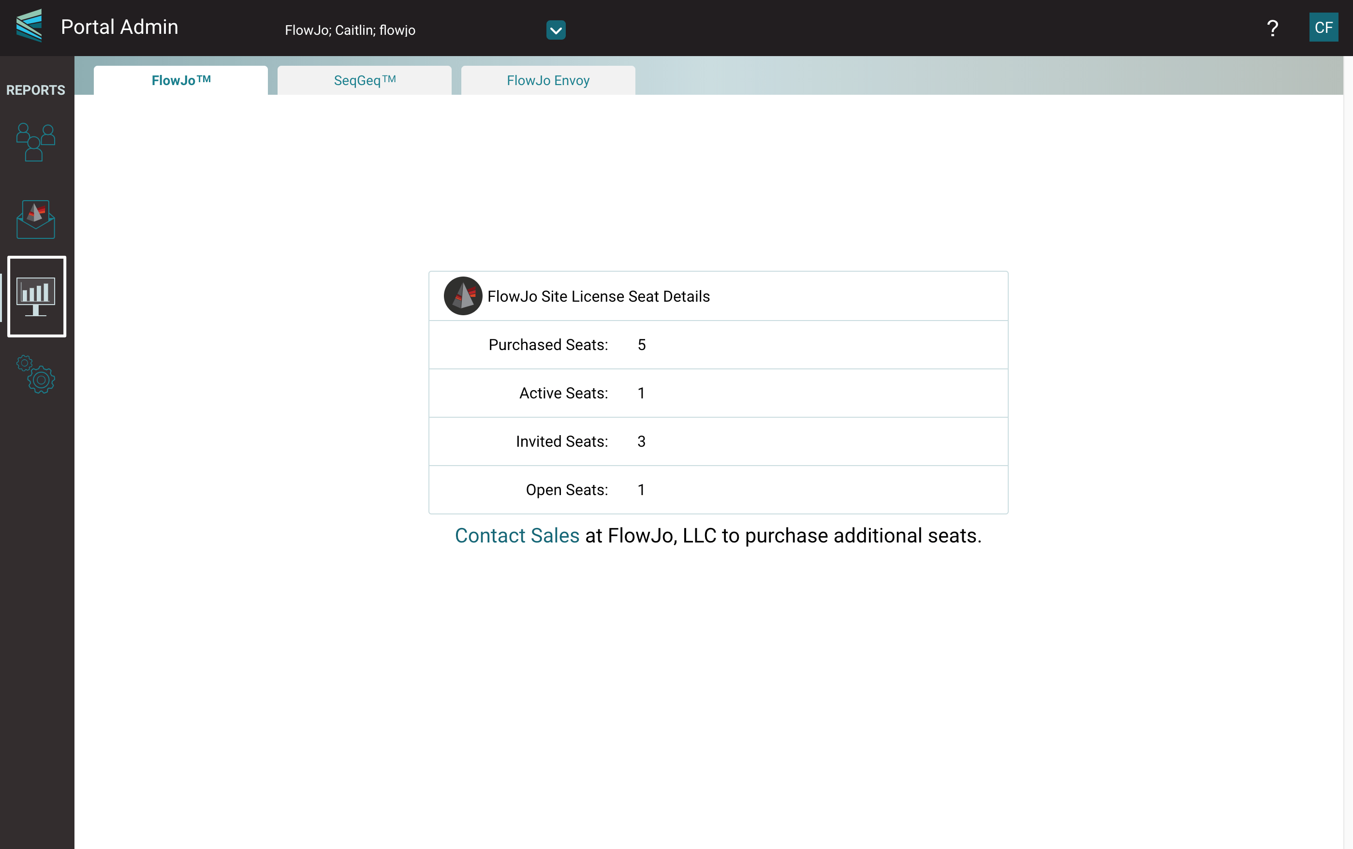Click the Open Seats row

pos(718,490)
